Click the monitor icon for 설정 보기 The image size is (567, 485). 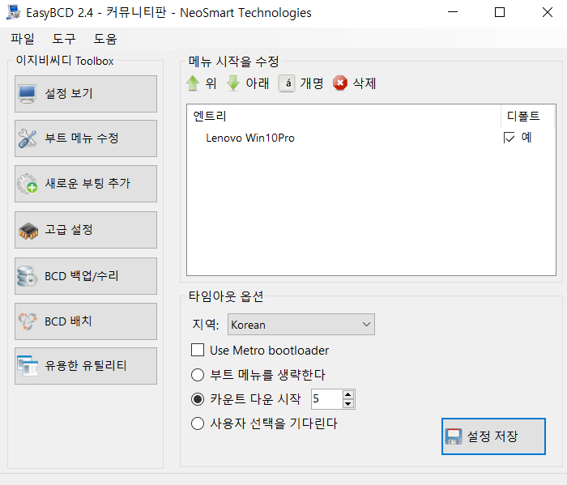pos(28,94)
